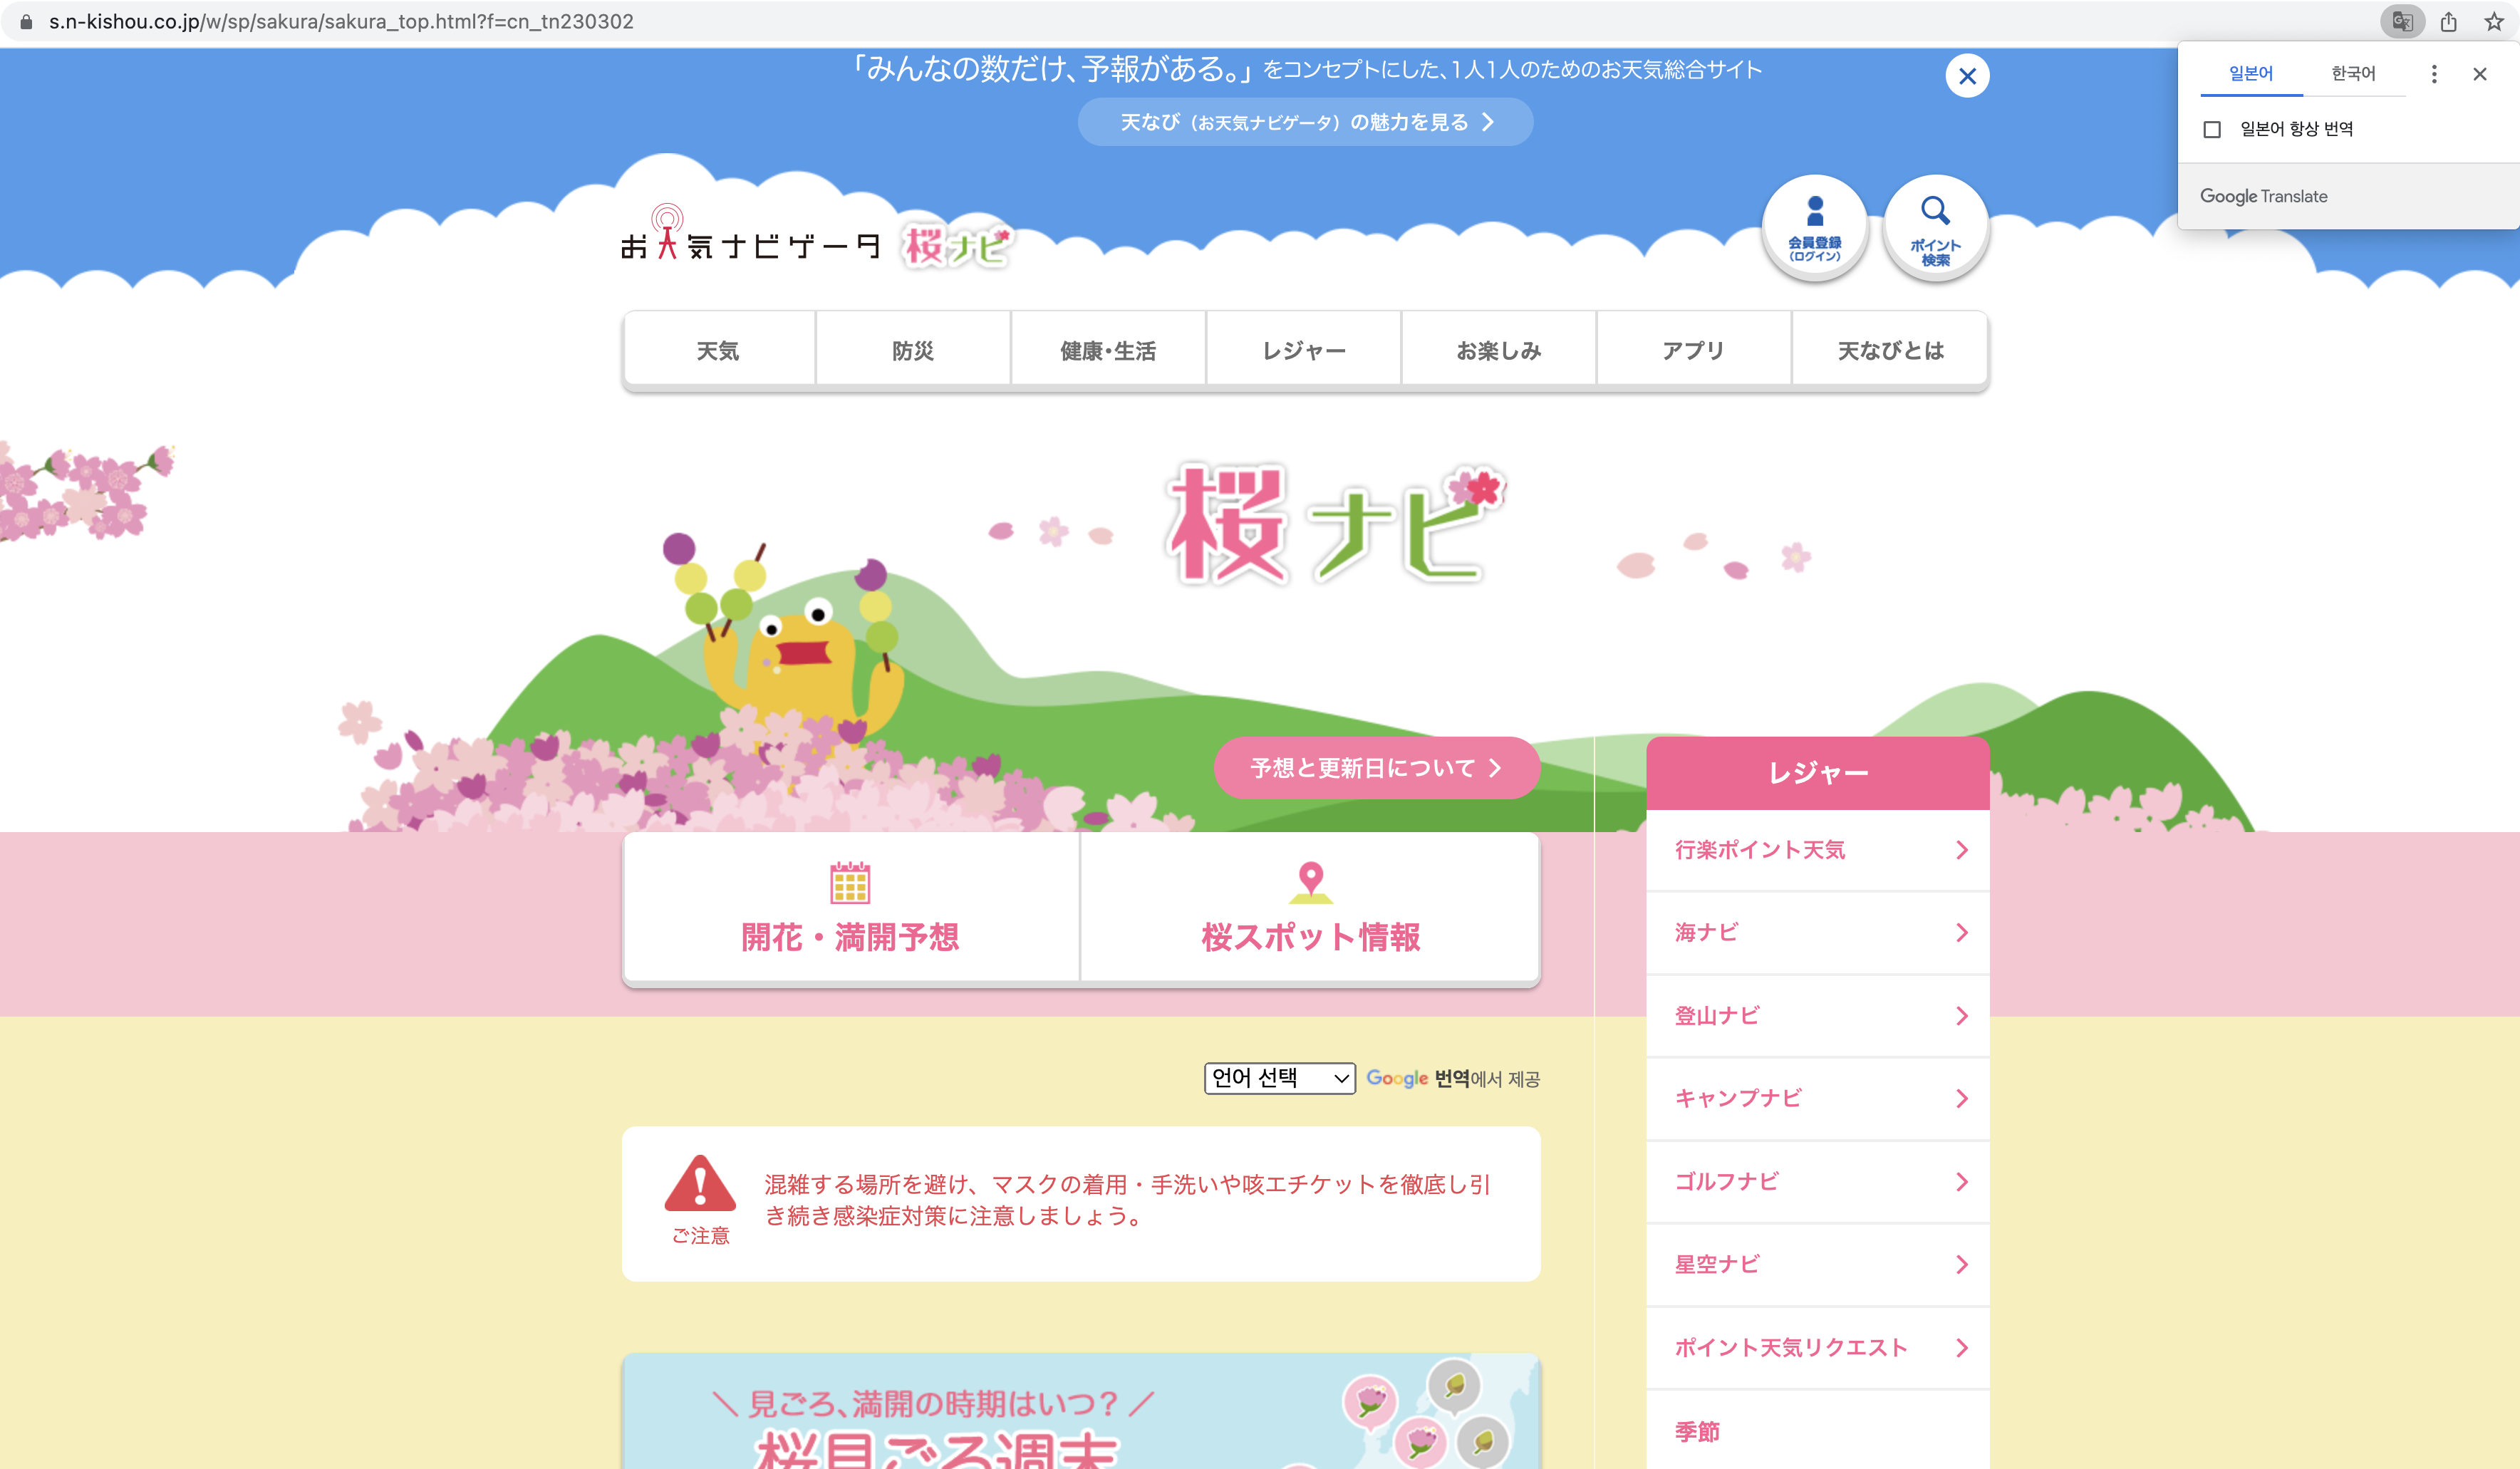Click the share icon in address bar
This screenshot has height=1469, width=2520.
point(2448,21)
